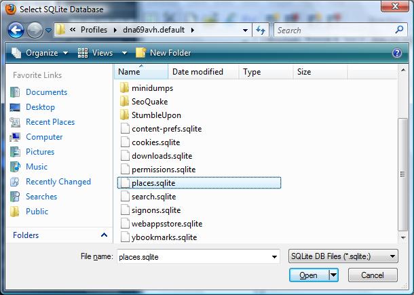
Task: Click the Public folder icon in sidebar
Action: [15, 212]
